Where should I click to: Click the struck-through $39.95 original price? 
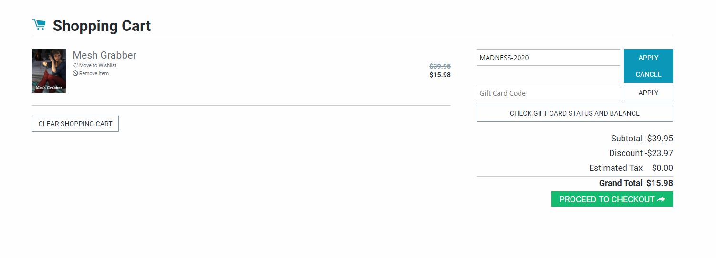(440, 66)
